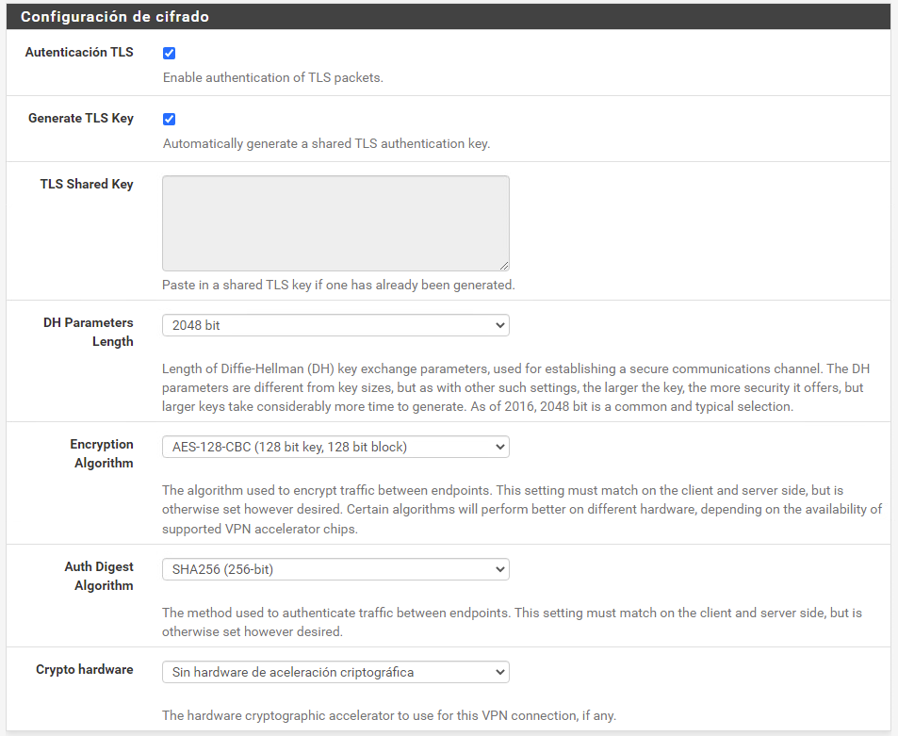This screenshot has width=898, height=736.
Task: Click the Encryption Algorithm label text
Action: tap(102, 453)
